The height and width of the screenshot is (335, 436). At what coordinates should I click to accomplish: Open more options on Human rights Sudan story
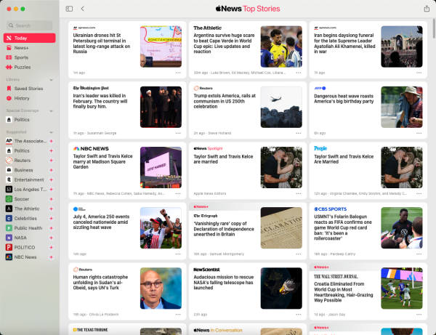pos(178,315)
